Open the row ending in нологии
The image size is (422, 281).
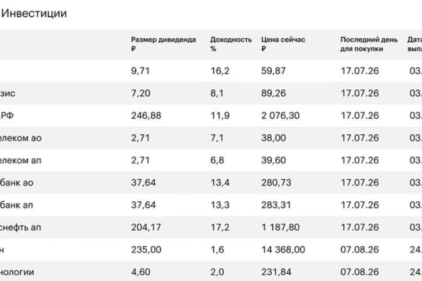[211, 271]
